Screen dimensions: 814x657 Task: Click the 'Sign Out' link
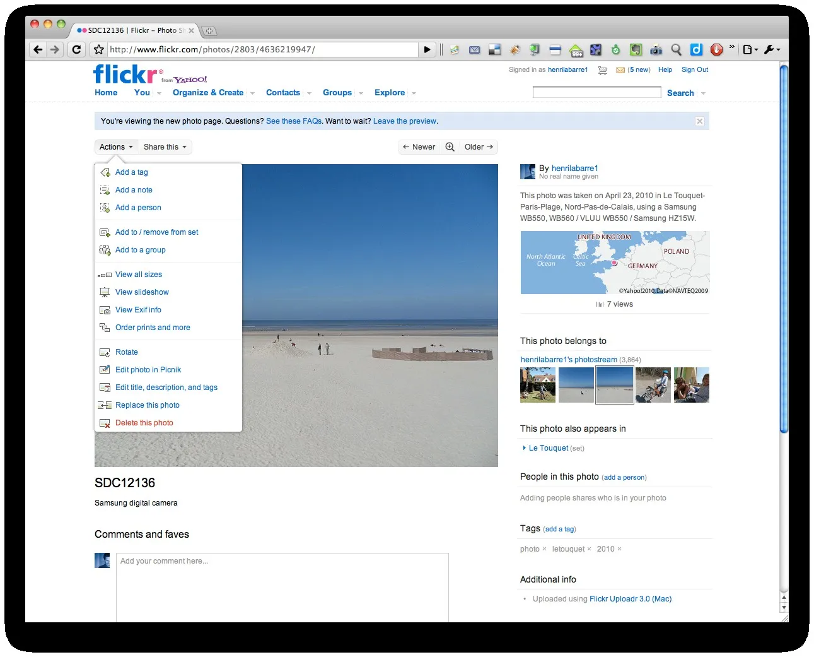tap(695, 70)
